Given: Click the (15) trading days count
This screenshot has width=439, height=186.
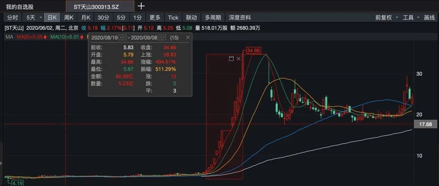Looking at the screenshot, I should tap(174, 37).
